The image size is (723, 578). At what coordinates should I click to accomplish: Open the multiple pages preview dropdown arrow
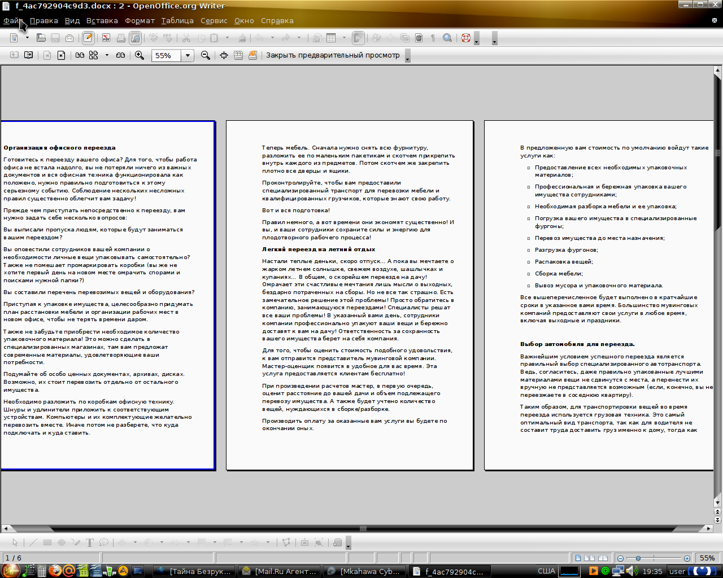point(107,55)
